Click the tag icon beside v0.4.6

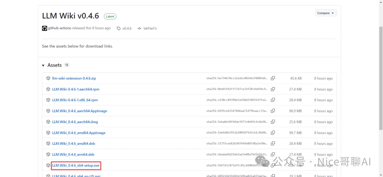pos(119,29)
